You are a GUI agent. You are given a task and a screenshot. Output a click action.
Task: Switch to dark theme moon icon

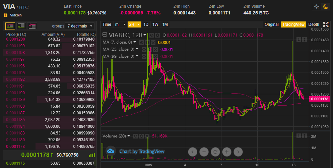tap(325, 7)
